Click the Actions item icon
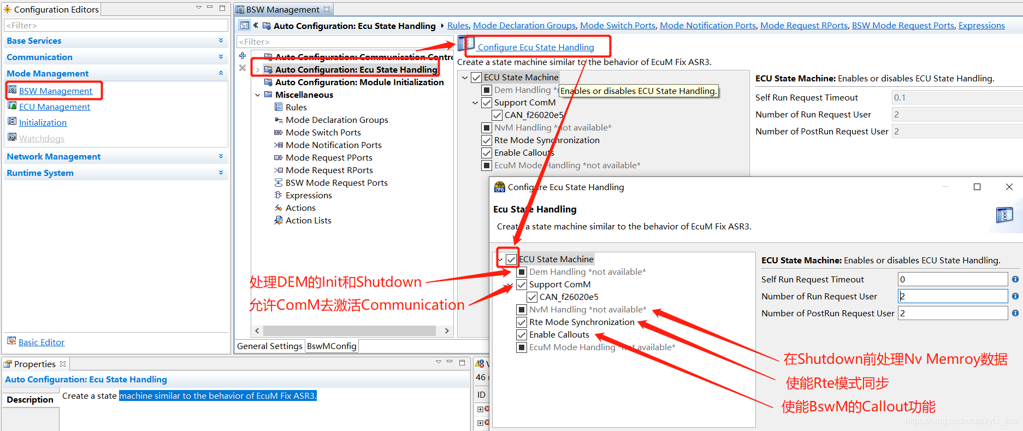This screenshot has width=1023, height=431. (279, 208)
